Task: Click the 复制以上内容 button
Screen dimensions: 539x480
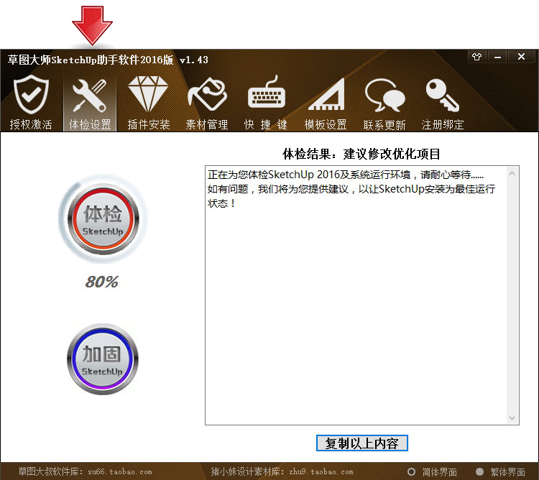Action: [x=362, y=443]
